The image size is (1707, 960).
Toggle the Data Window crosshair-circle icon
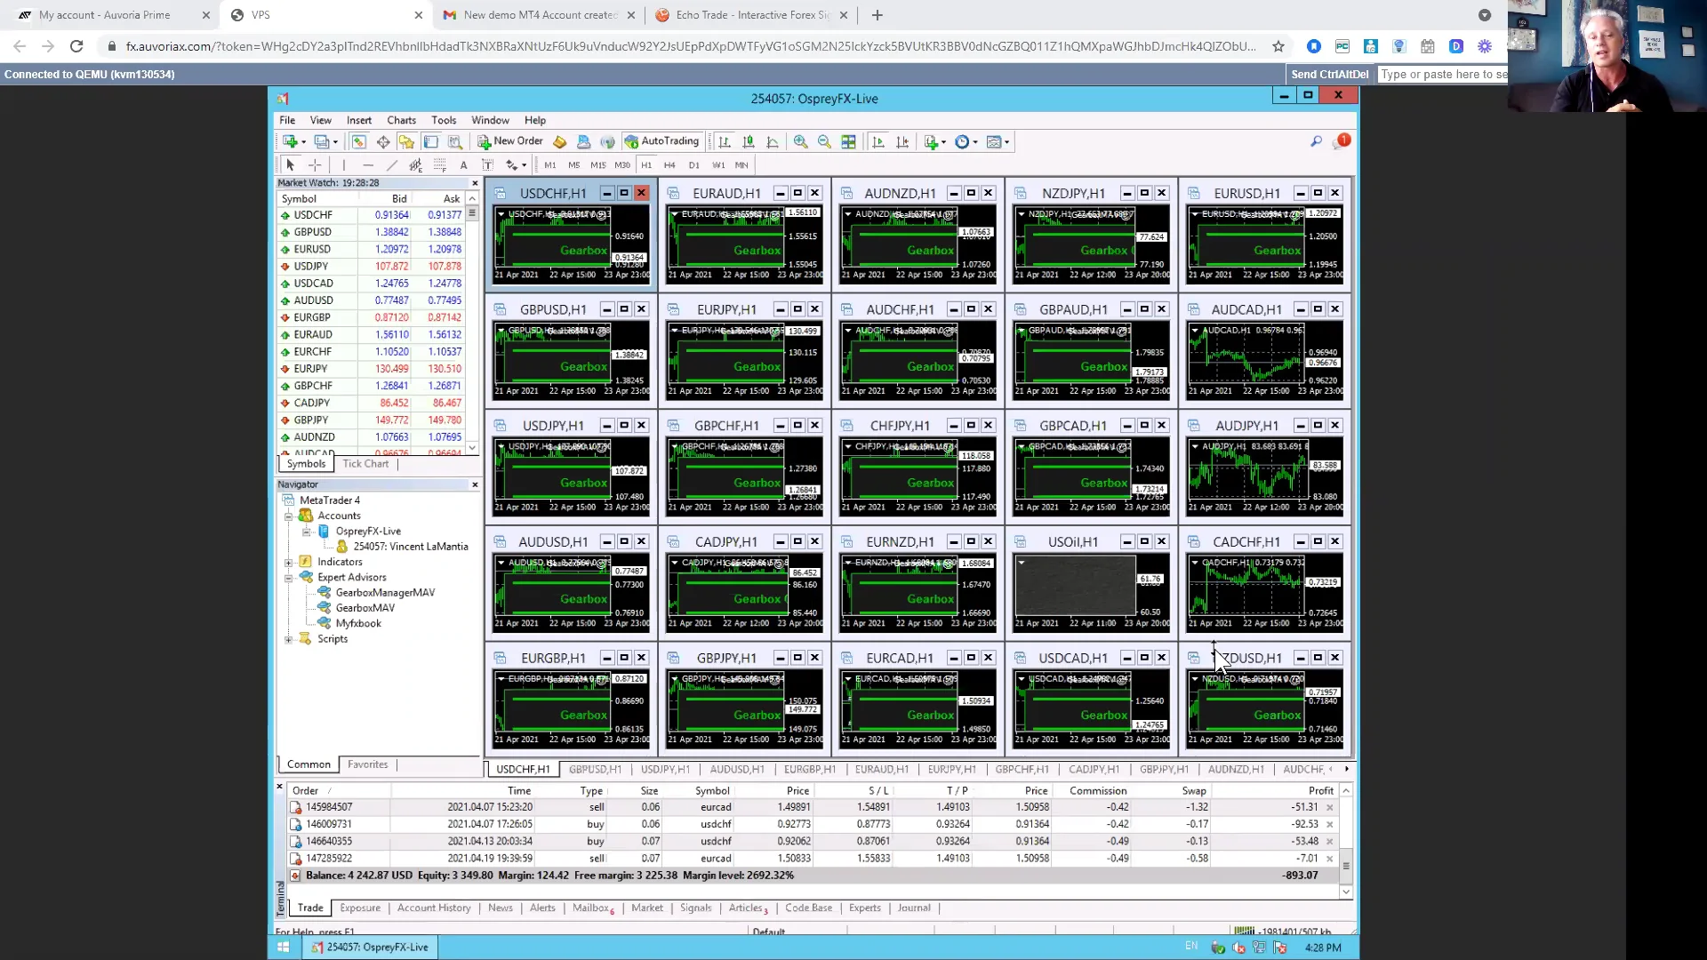(x=383, y=141)
